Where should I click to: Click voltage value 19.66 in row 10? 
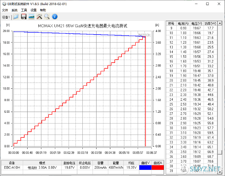197,33
